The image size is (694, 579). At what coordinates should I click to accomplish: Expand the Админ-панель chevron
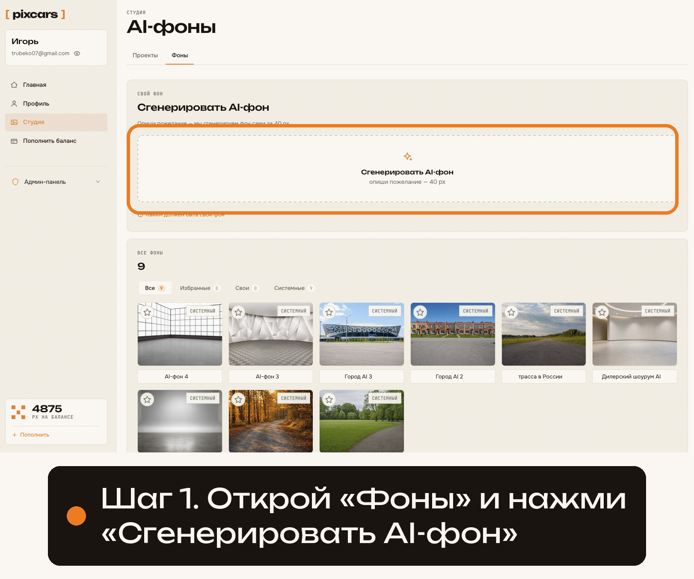coord(98,182)
